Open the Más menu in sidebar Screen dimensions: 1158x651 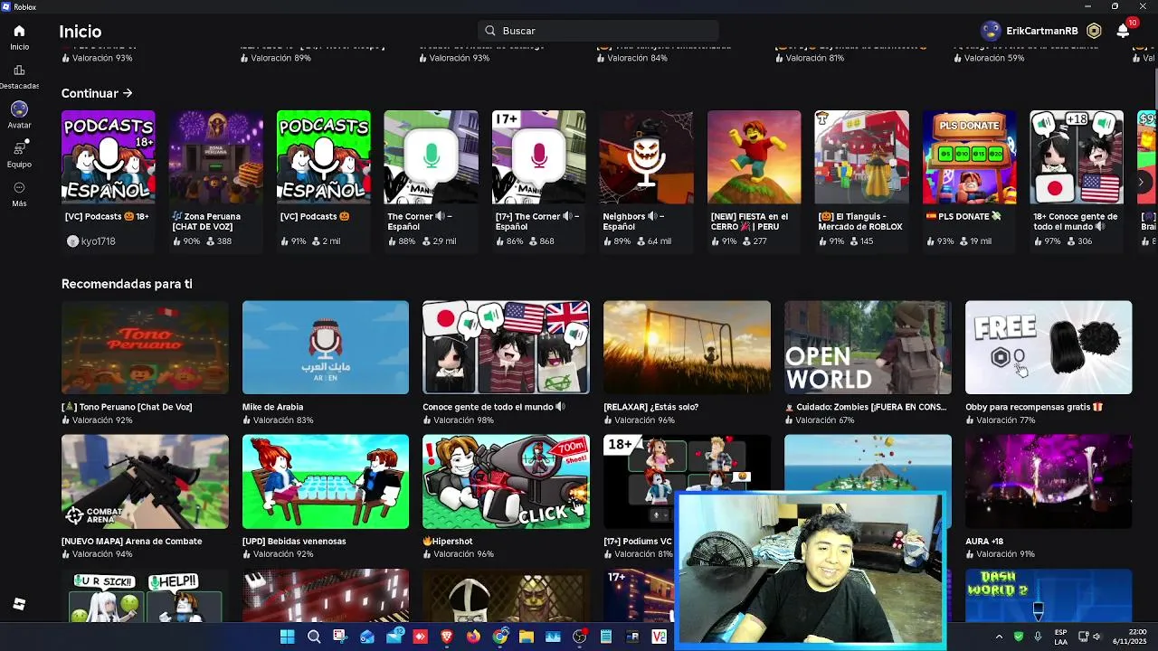[x=19, y=193]
